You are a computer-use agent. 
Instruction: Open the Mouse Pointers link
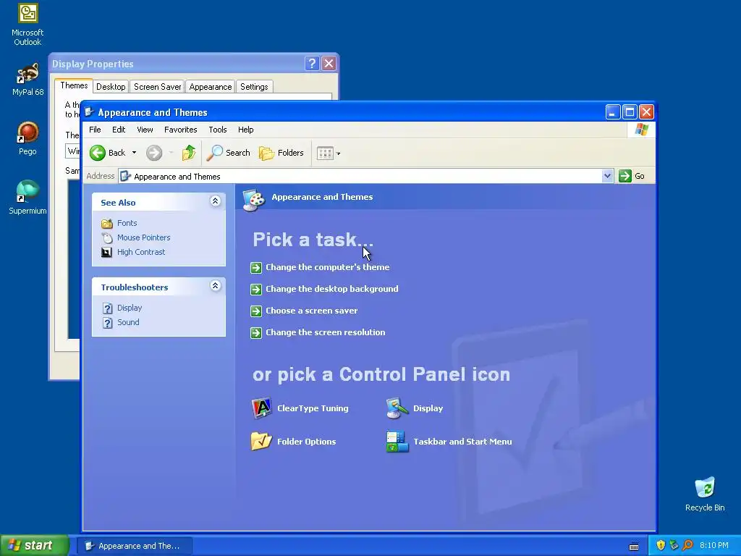144,237
